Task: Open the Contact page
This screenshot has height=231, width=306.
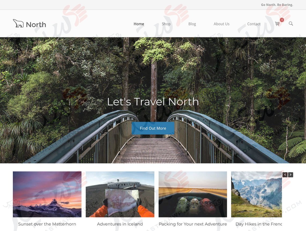Action: (254, 24)
